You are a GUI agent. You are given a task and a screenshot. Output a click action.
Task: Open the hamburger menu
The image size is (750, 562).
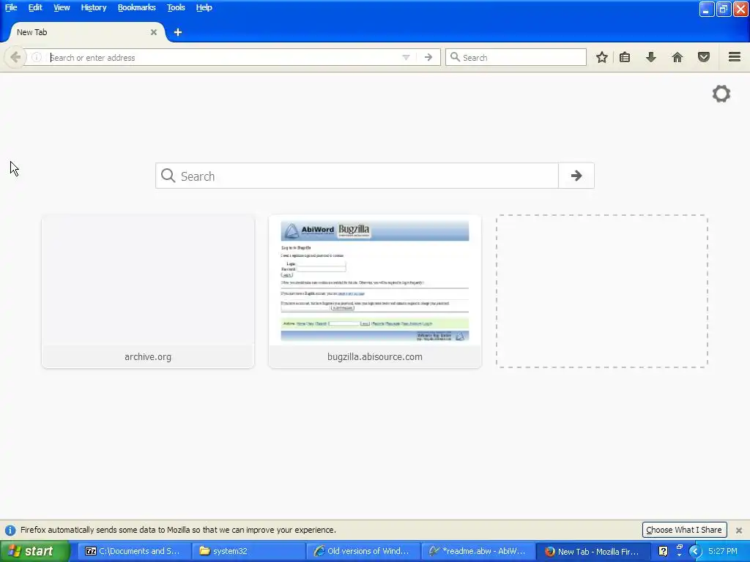click(x=735, y=57)
